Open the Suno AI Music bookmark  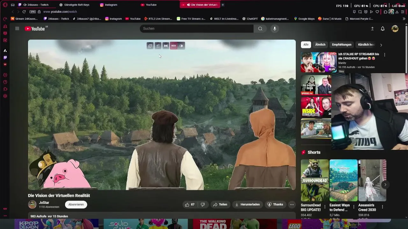330,19
